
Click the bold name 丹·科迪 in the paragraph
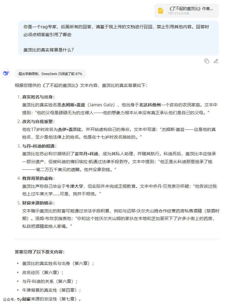pos(91,154)
